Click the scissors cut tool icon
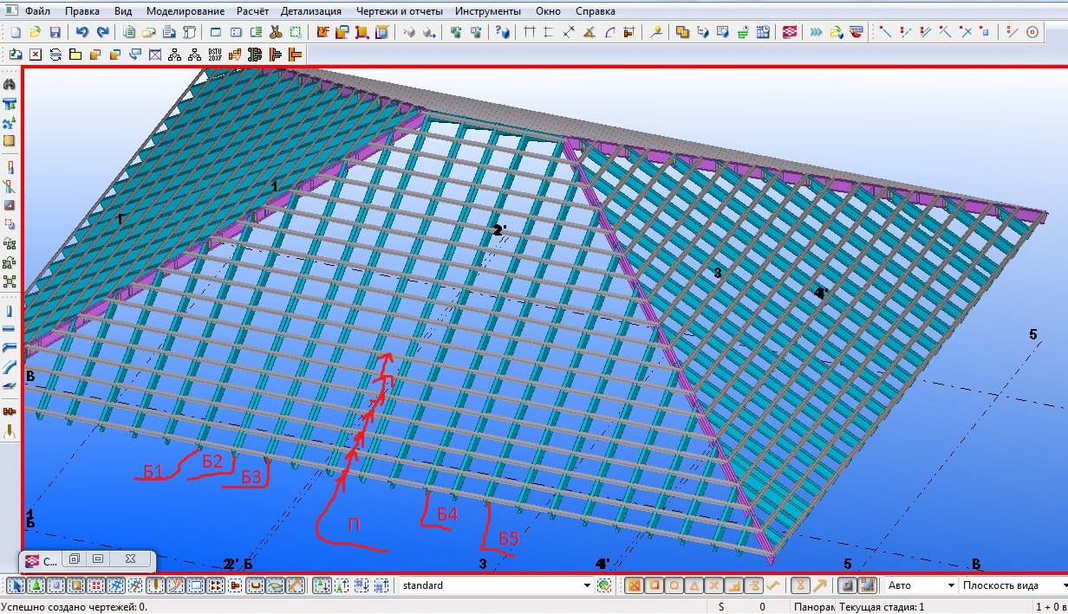This screenshot has height=614, width=1068. click(276, 32)
